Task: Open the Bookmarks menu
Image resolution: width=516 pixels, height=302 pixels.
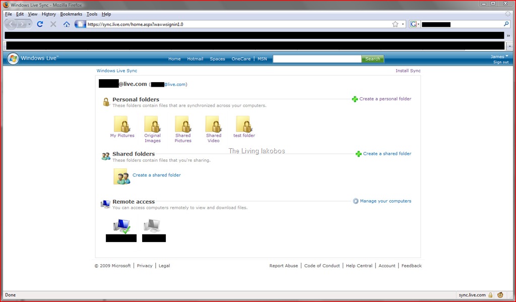Action: 71,14
